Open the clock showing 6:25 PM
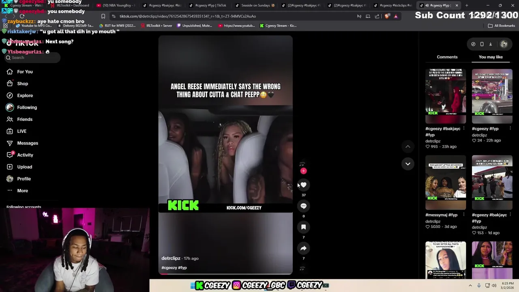 pyautogui.click(x=508, y=286)
